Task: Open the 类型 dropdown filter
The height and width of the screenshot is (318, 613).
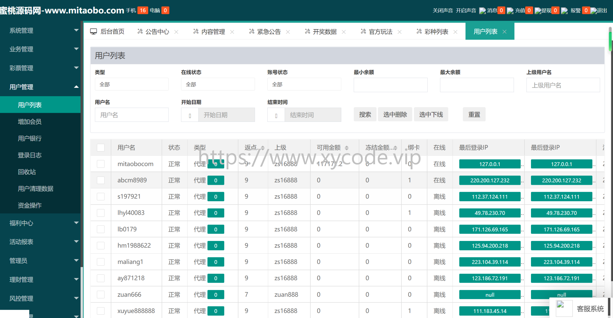Action: tap(132, 84)
